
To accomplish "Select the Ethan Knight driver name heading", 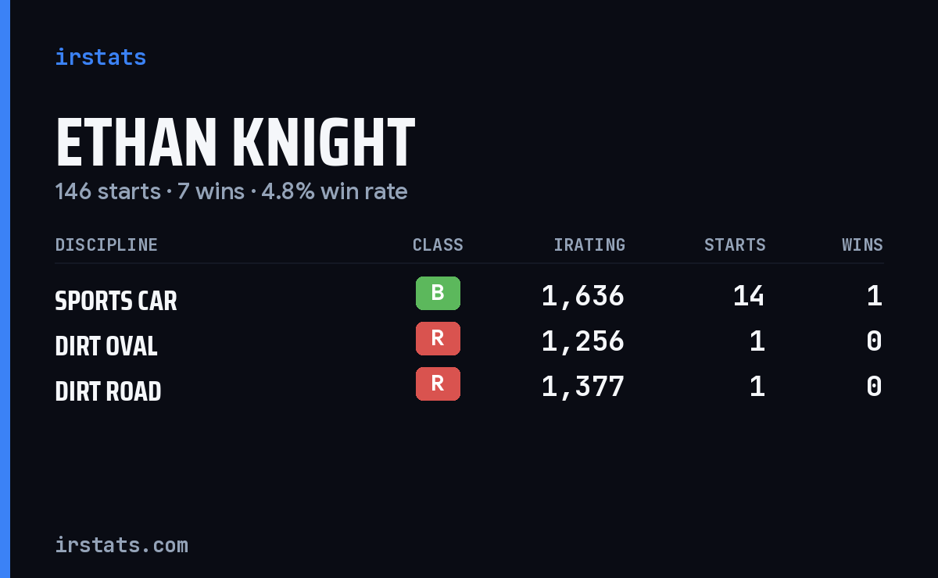I will tap(234, 143).
